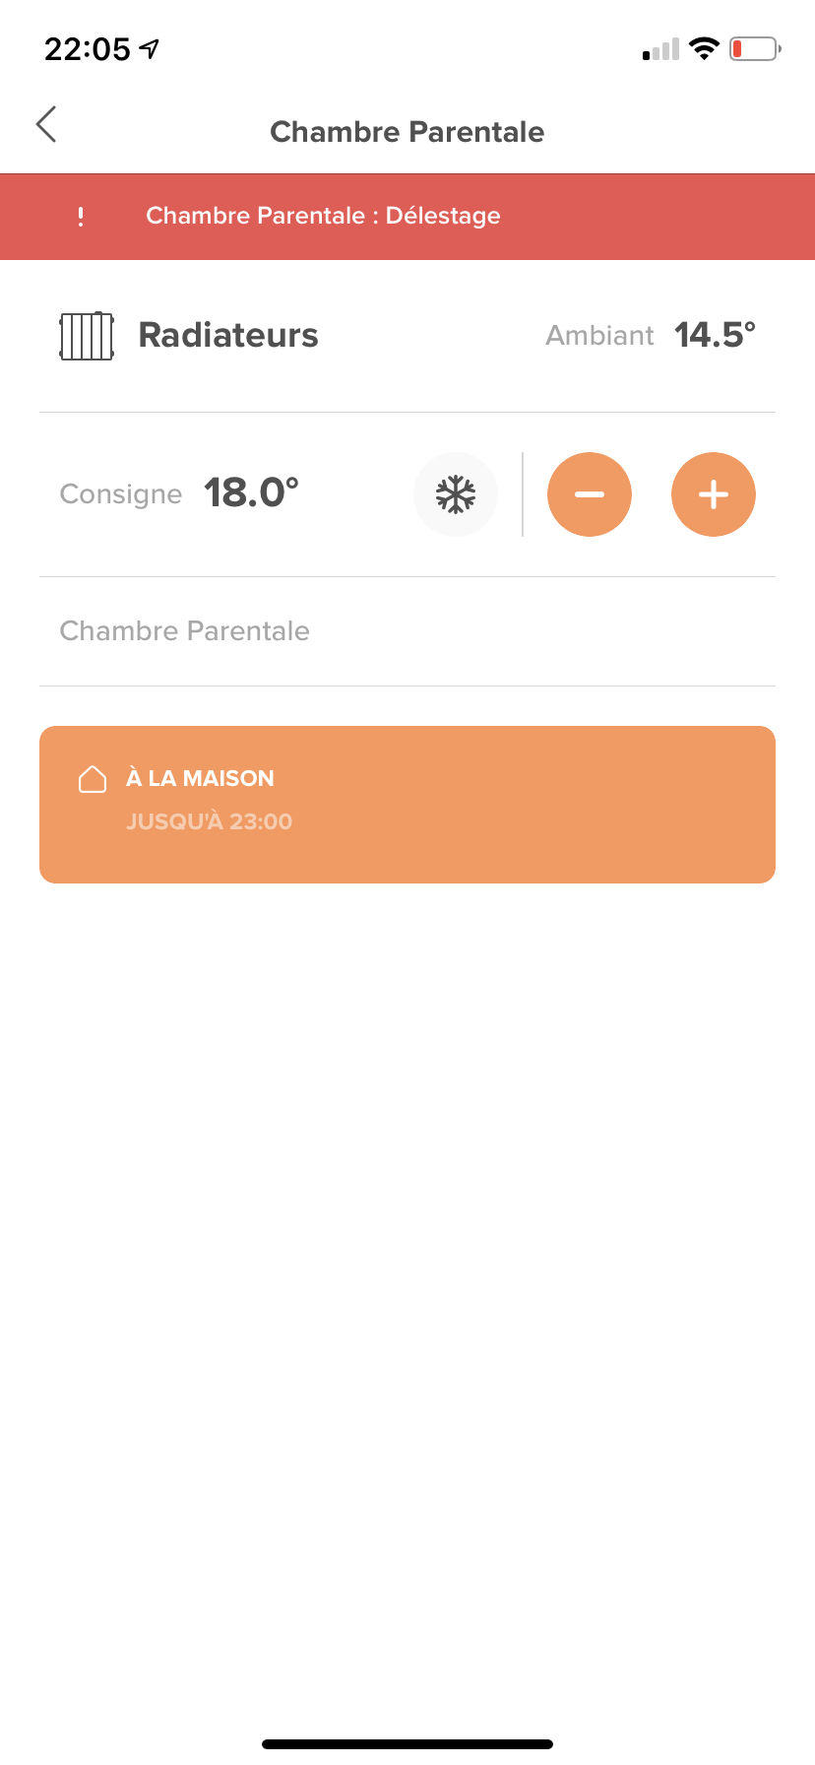Tap the Radiateurs heading
The image size is (815, 1765).
[228, 335]
